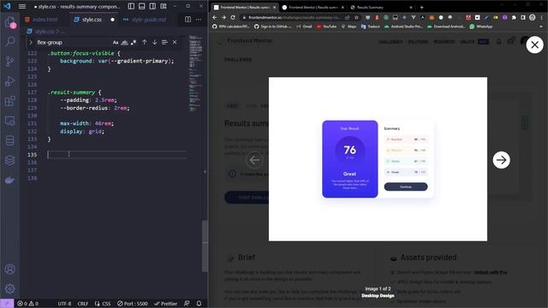Open VS Code Explorer in activity bar
The width and height of the screenshot is (548, 308).
pyautogui.click(x=9, y=22)
